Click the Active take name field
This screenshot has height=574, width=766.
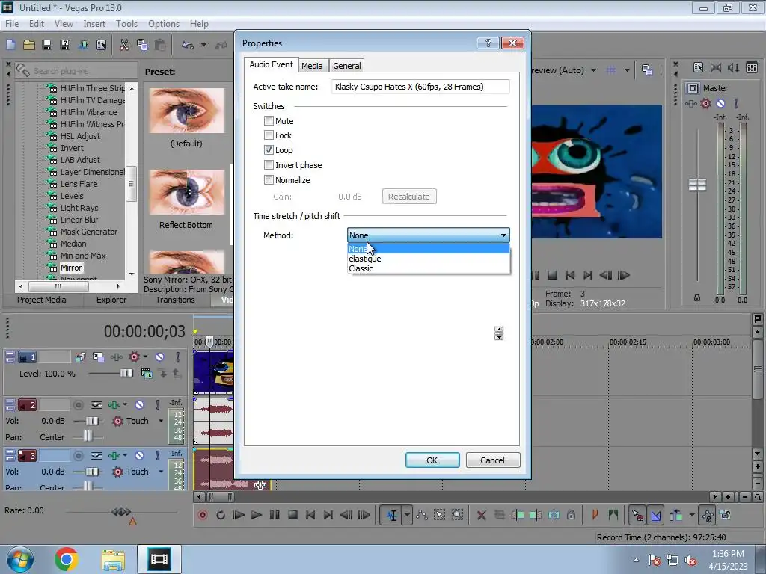(x=420, y=87)
